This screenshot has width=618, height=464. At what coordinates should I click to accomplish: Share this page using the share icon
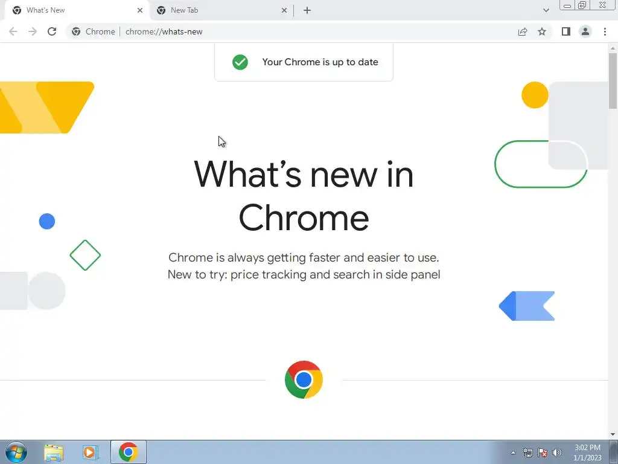click(523, 31)
